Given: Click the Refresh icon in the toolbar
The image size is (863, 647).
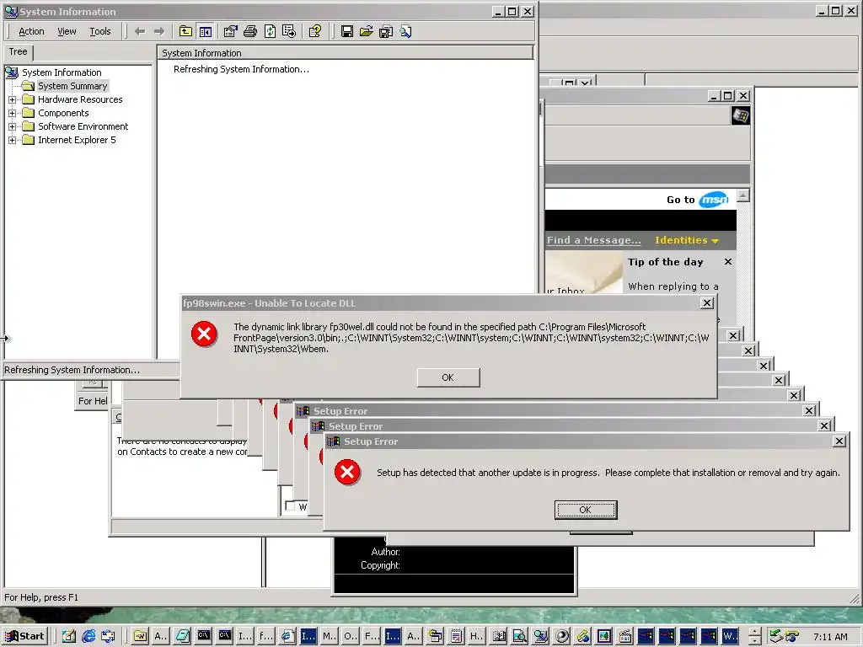Looking at the screenshot, I should 270,31.
